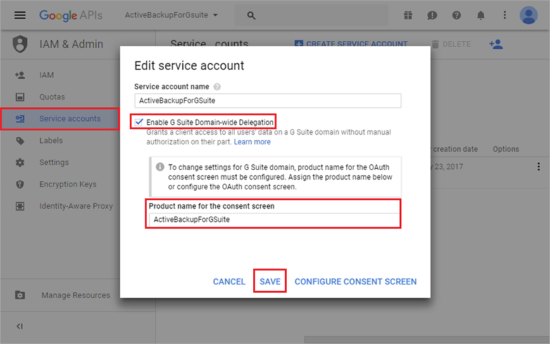The image size is (550, 344).
Task: Click the Labels tag icon
Action: click(20, 141)
